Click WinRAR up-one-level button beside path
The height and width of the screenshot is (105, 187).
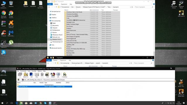coord(18,80)
